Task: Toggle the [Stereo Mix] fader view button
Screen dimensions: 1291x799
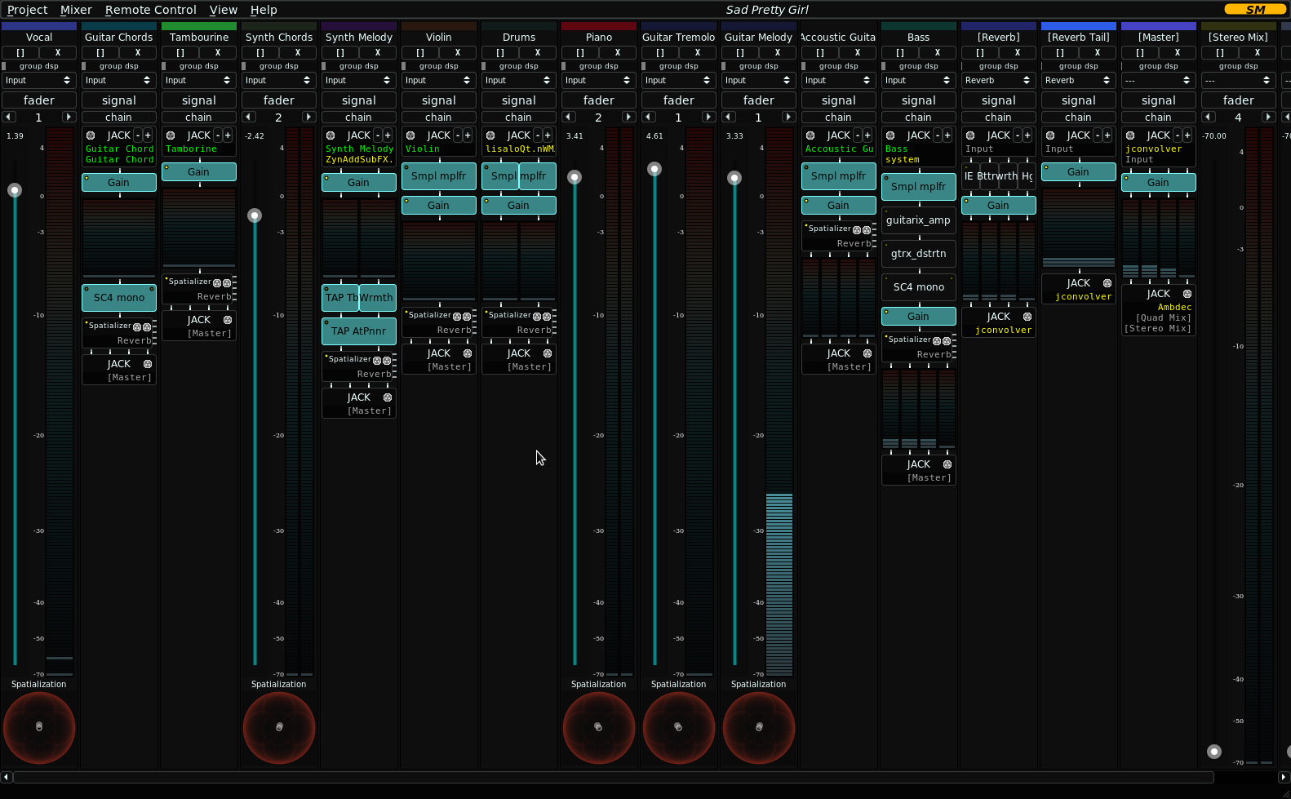Action: [x=1239, y=100]
